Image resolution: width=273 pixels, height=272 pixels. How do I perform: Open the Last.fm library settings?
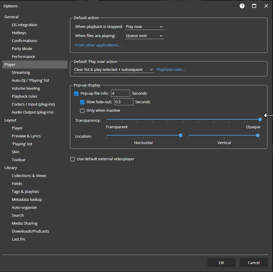pyautogui.click(x=18, y=239)
